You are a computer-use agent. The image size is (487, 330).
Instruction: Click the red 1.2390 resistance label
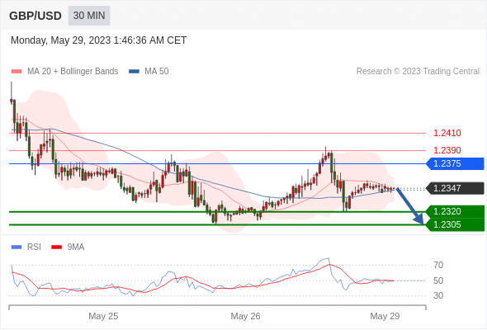pyautogui.click(x=447, y=150)
